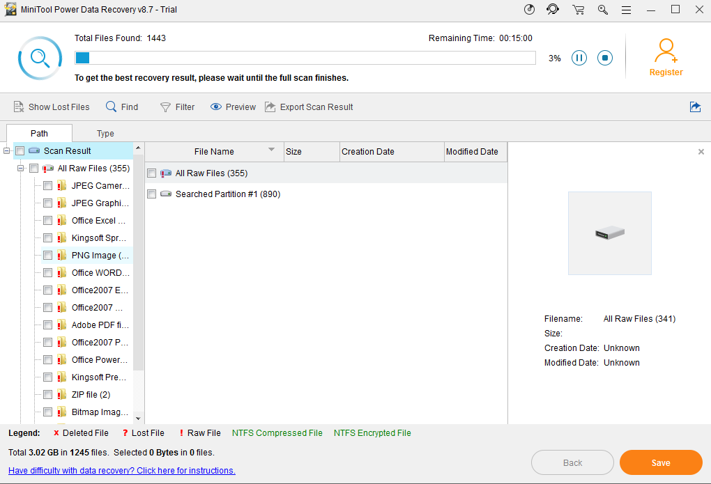Select the Kingsoft Presentation tree item

(x=99, y=377)
